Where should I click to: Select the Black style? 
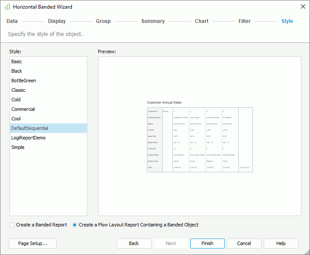point(17,71)
